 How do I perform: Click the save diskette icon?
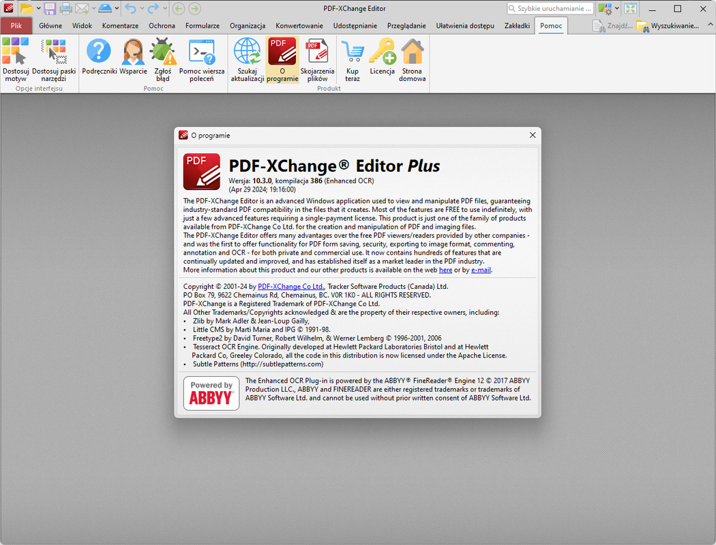coord(50,9)
